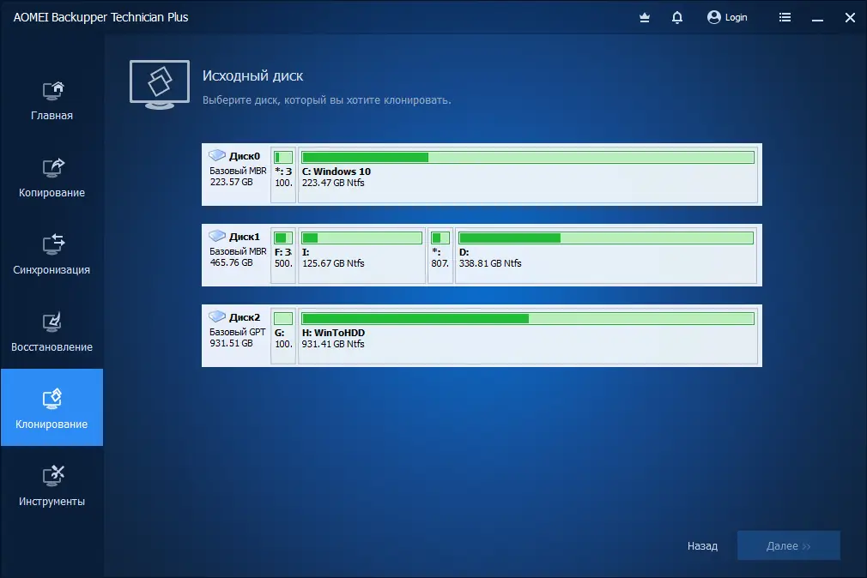Select the 807 MB unlabeled partition

pyautogui.click(x=440, y=256)
